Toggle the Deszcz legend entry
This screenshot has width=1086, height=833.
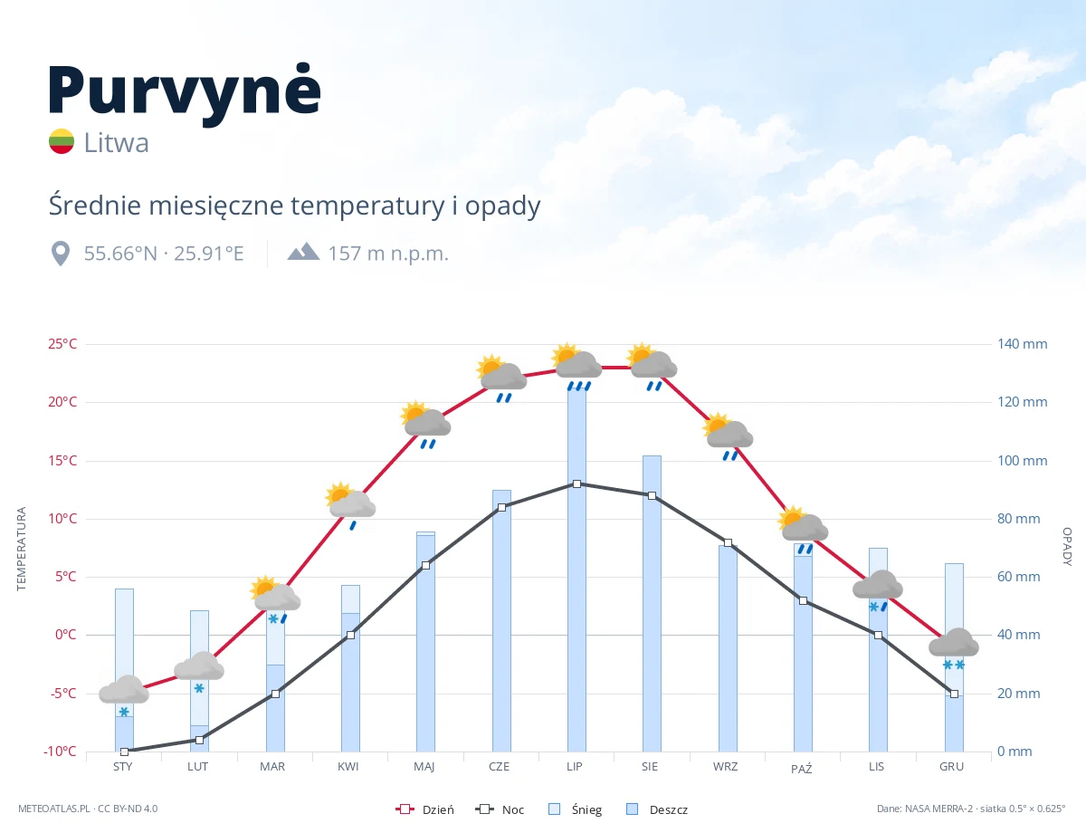[x=657, y=809]
